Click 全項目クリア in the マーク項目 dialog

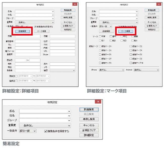(152, 26)
